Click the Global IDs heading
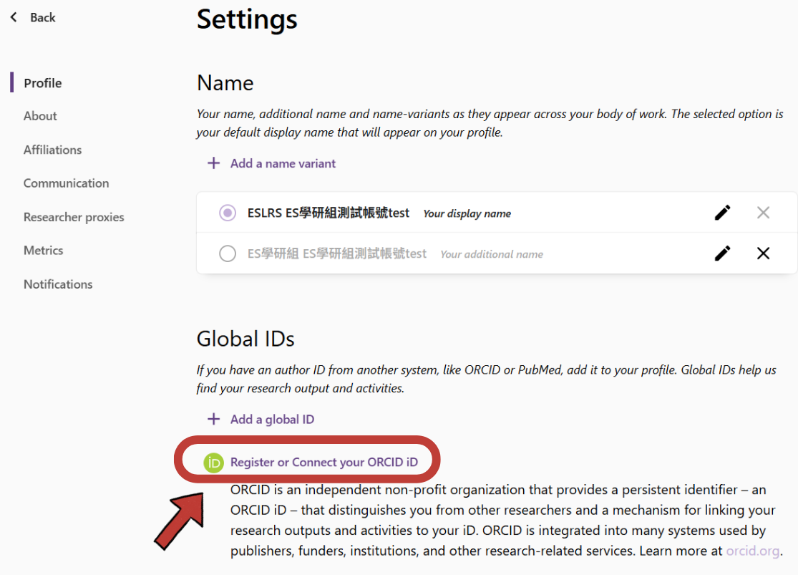Viewport: 798px width, 575px height. [x=245, y=339]
